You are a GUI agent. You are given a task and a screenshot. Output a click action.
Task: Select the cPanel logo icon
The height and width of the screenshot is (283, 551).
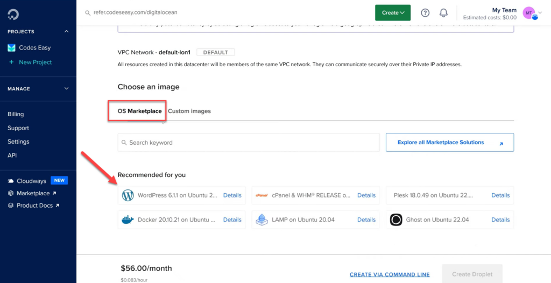pos(262,195)
